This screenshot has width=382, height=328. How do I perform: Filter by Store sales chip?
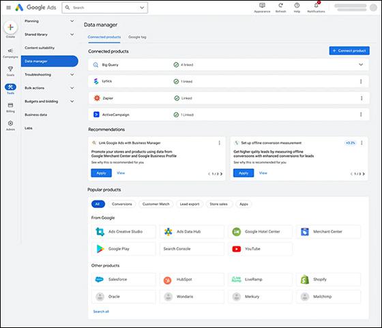218,204
